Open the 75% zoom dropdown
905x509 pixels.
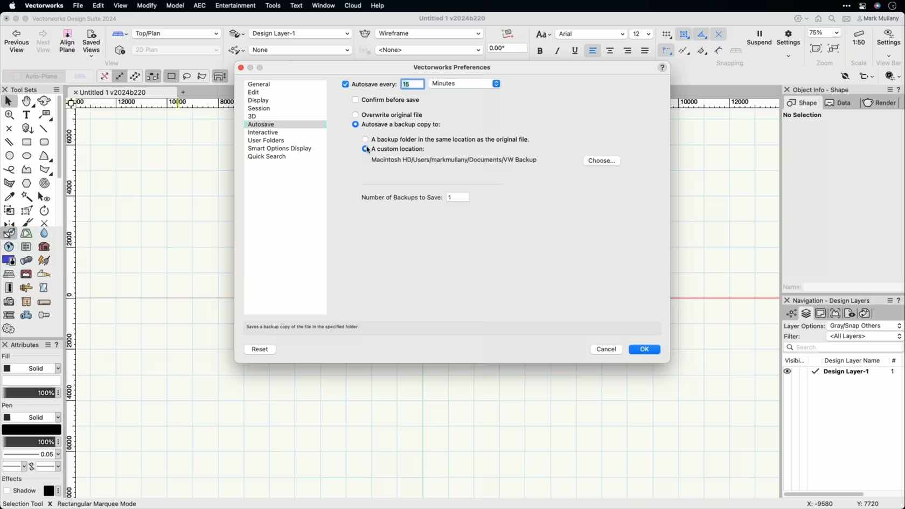[x=824, y=32]
